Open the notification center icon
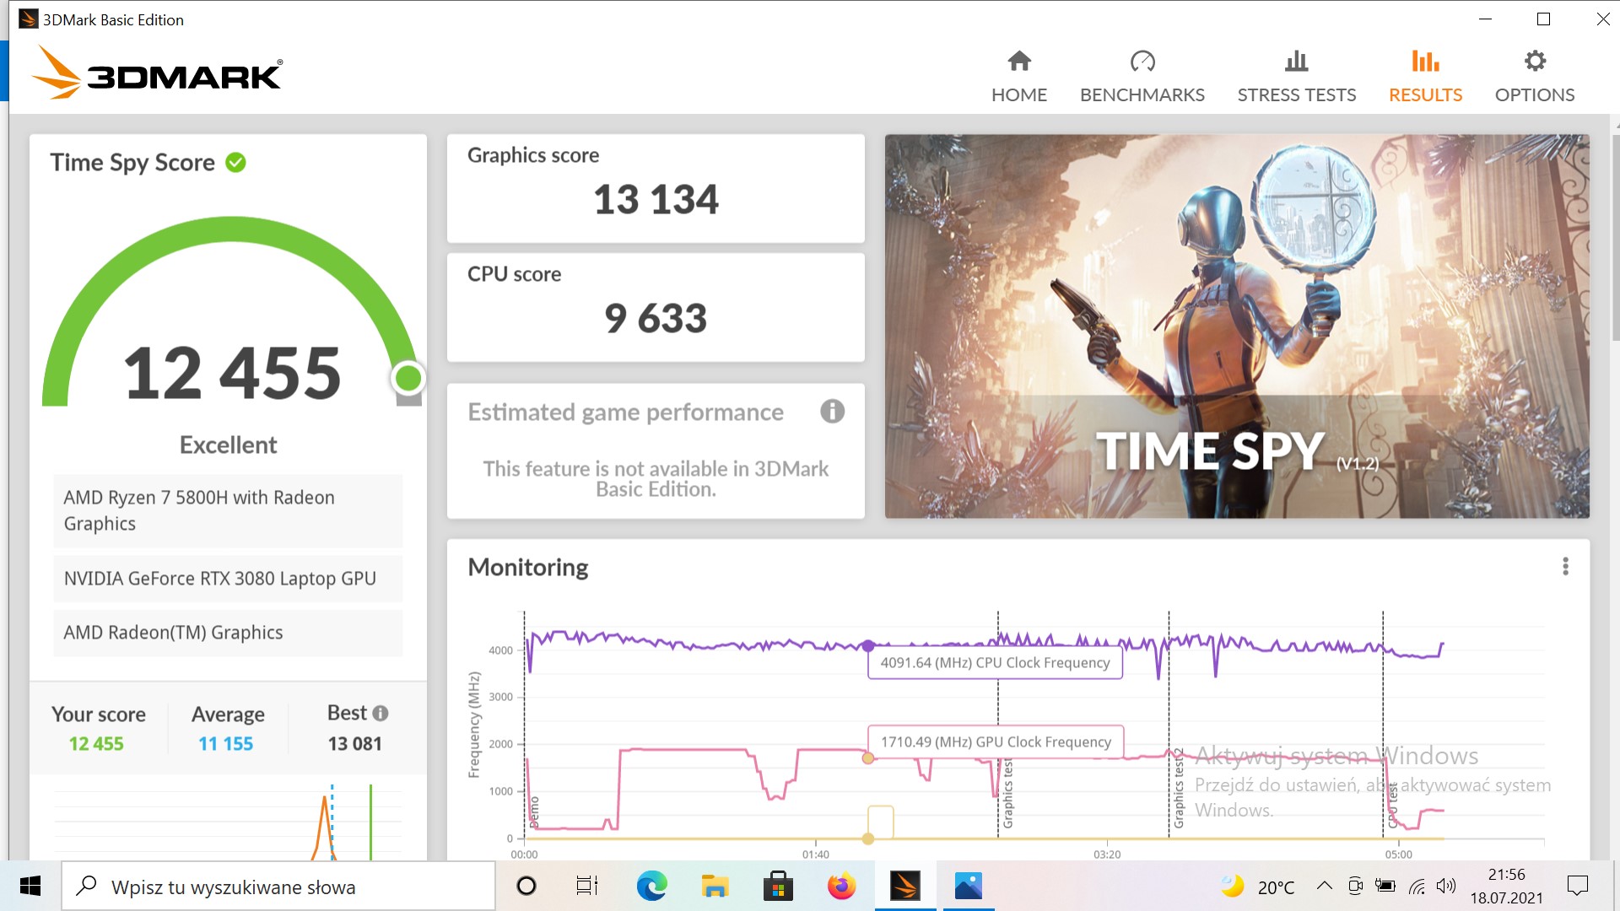The height and width of the screenshot is (911, 1620). [x=1577, y=886]
